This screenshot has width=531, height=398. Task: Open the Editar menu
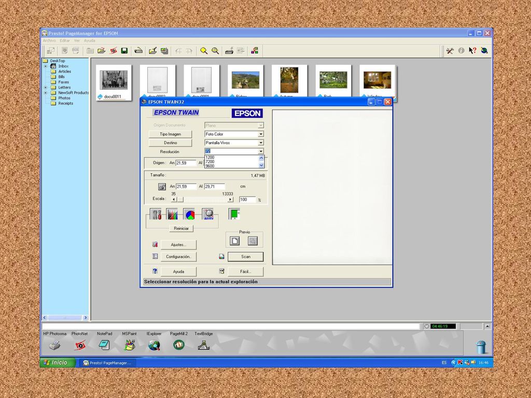click(65, 40)
